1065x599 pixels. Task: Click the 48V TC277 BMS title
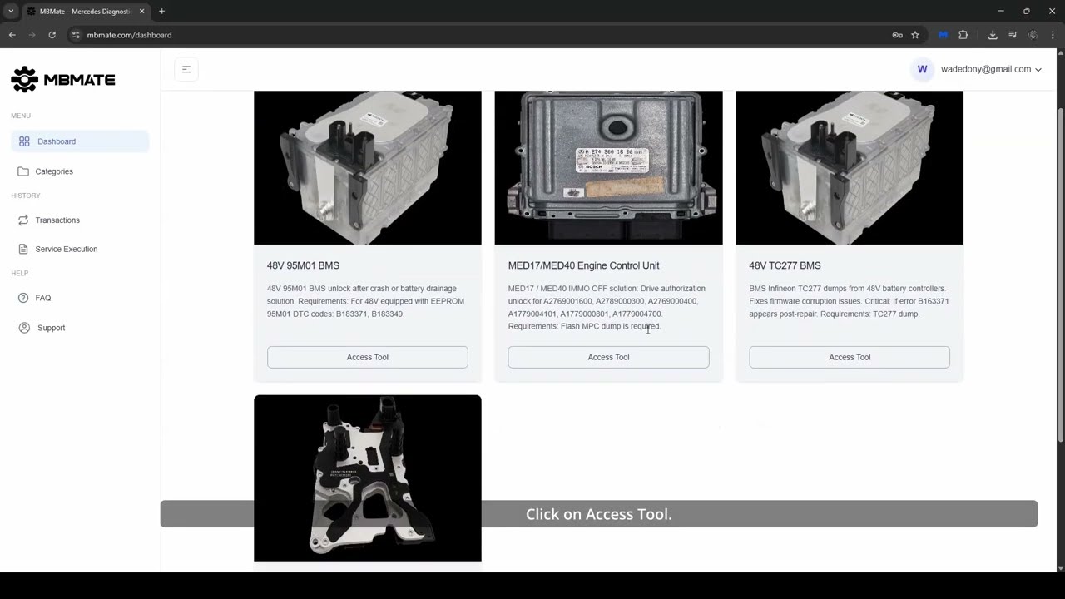(785, 265)
